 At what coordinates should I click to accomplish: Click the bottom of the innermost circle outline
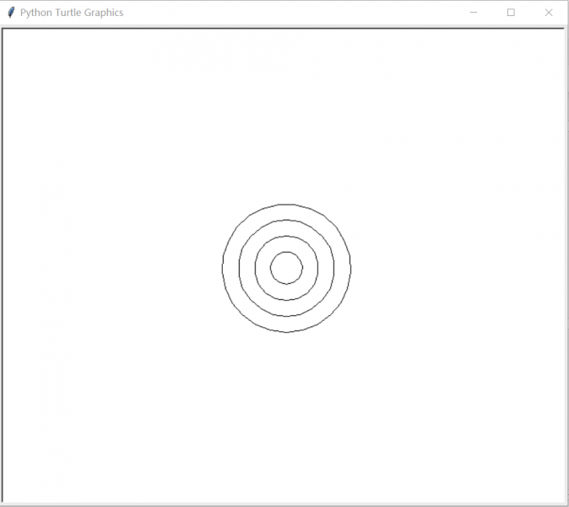[286, 284]
